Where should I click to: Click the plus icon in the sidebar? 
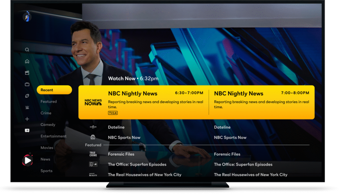click(x=27, y=119)
